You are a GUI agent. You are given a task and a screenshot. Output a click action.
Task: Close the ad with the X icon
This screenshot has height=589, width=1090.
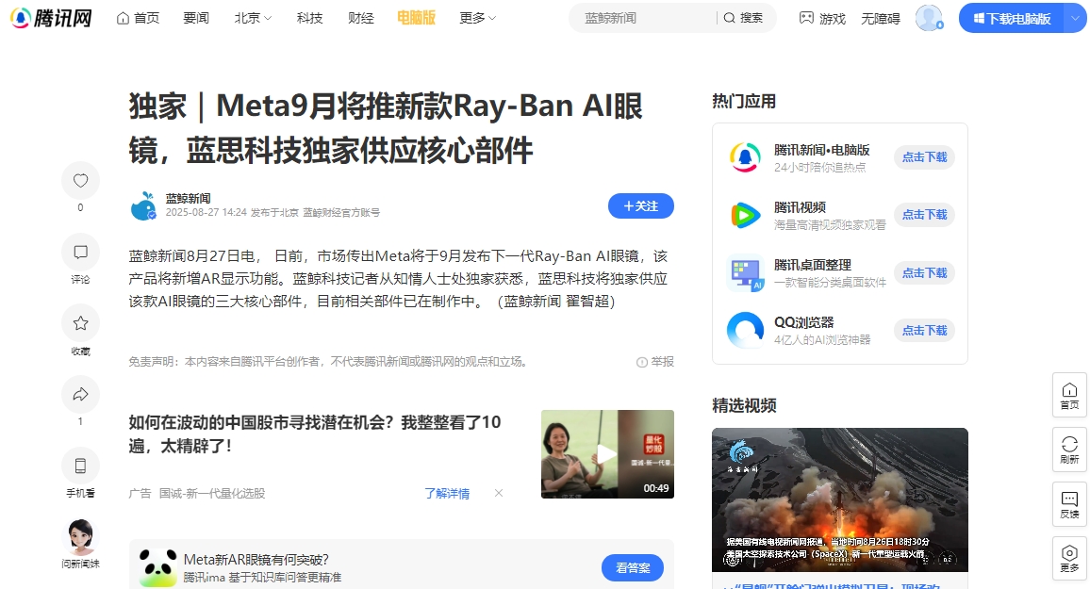pos(499,493)
